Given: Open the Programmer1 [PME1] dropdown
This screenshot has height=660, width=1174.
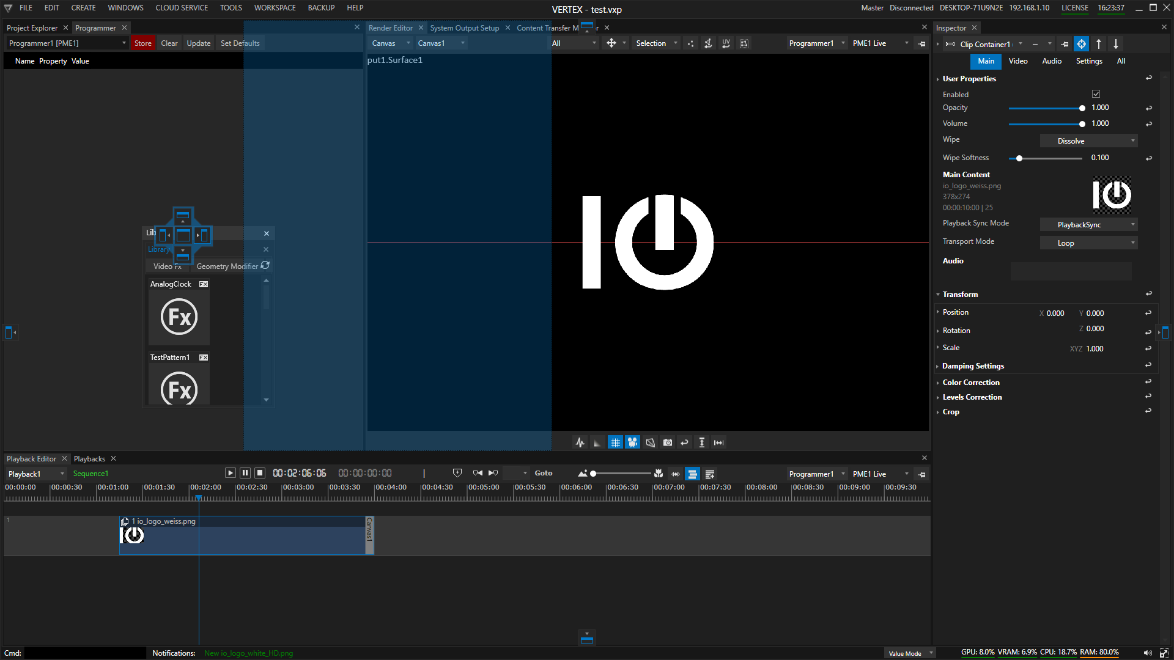Looking at the screenshot, I should pos(67,43).
